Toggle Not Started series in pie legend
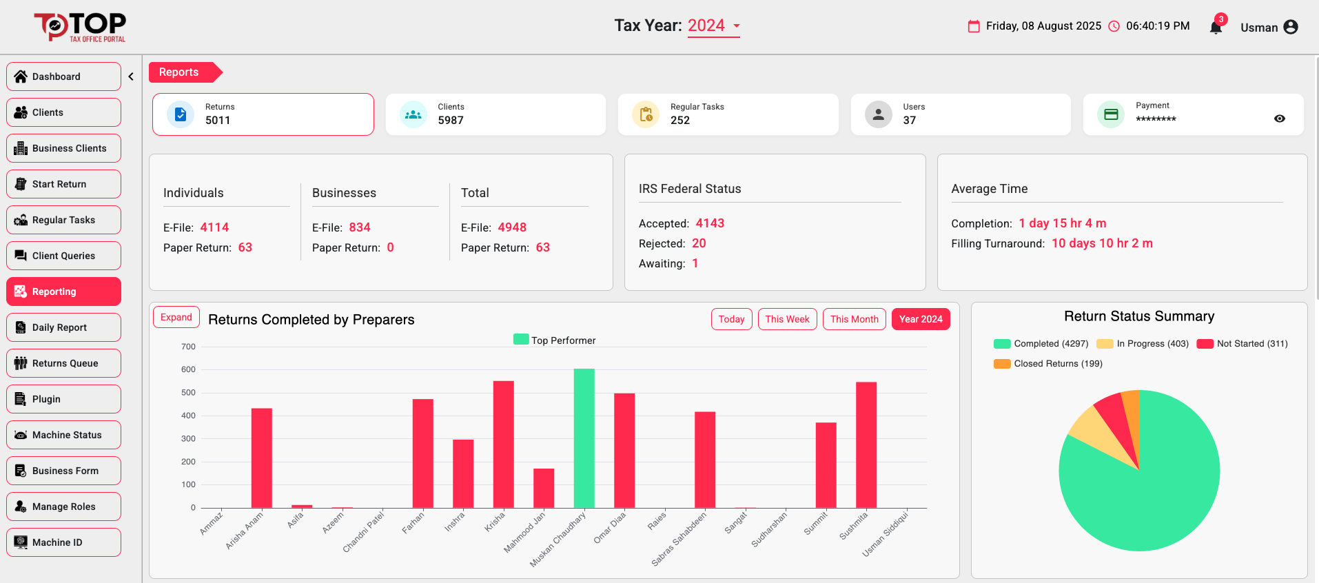Screen dimensions: 1319x583 (1243, 344)
